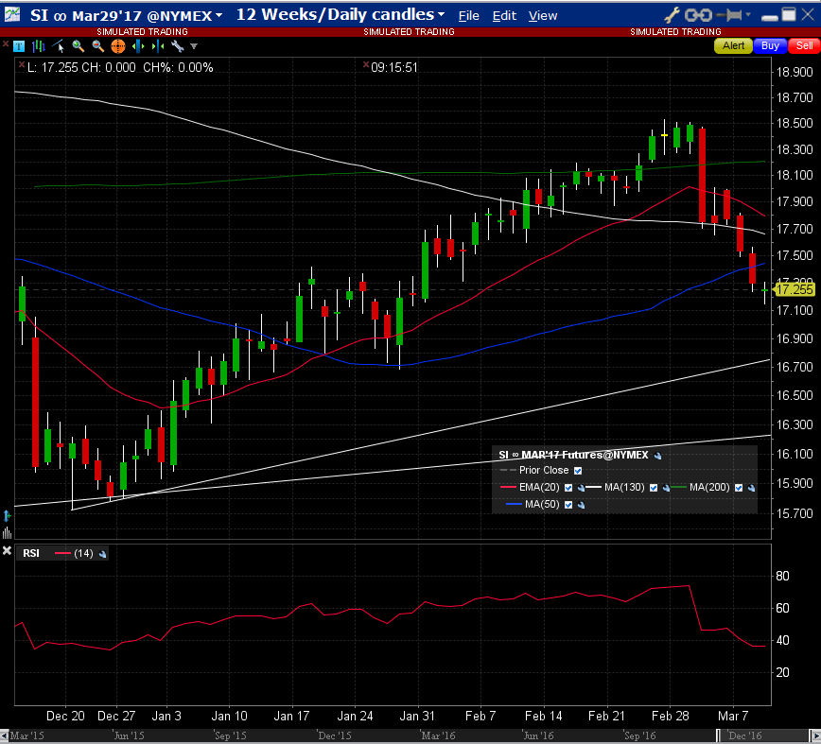Toggle the orange crosshair tool
821x744 pixels.
[117, 46]
